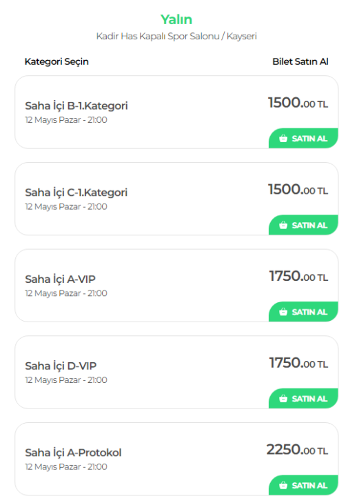The image size is (348, 503).
Task: Open the Yalın event title
Action: pos(176,19)
